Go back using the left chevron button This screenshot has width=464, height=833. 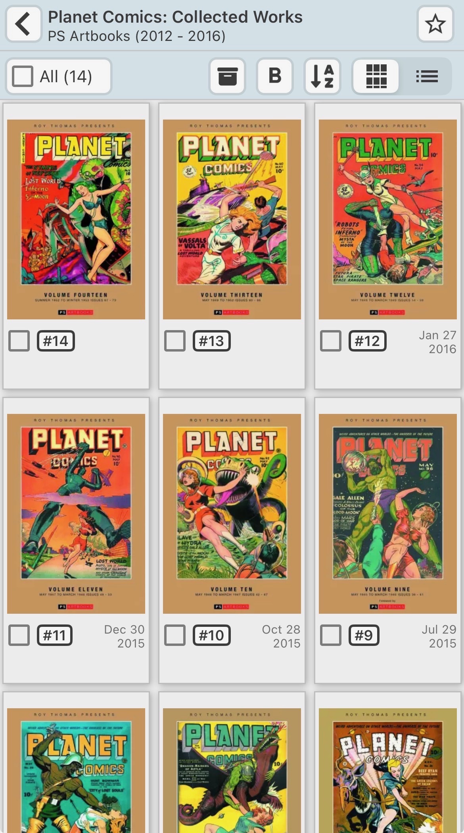pyautogui.click(x=24, y=24)
